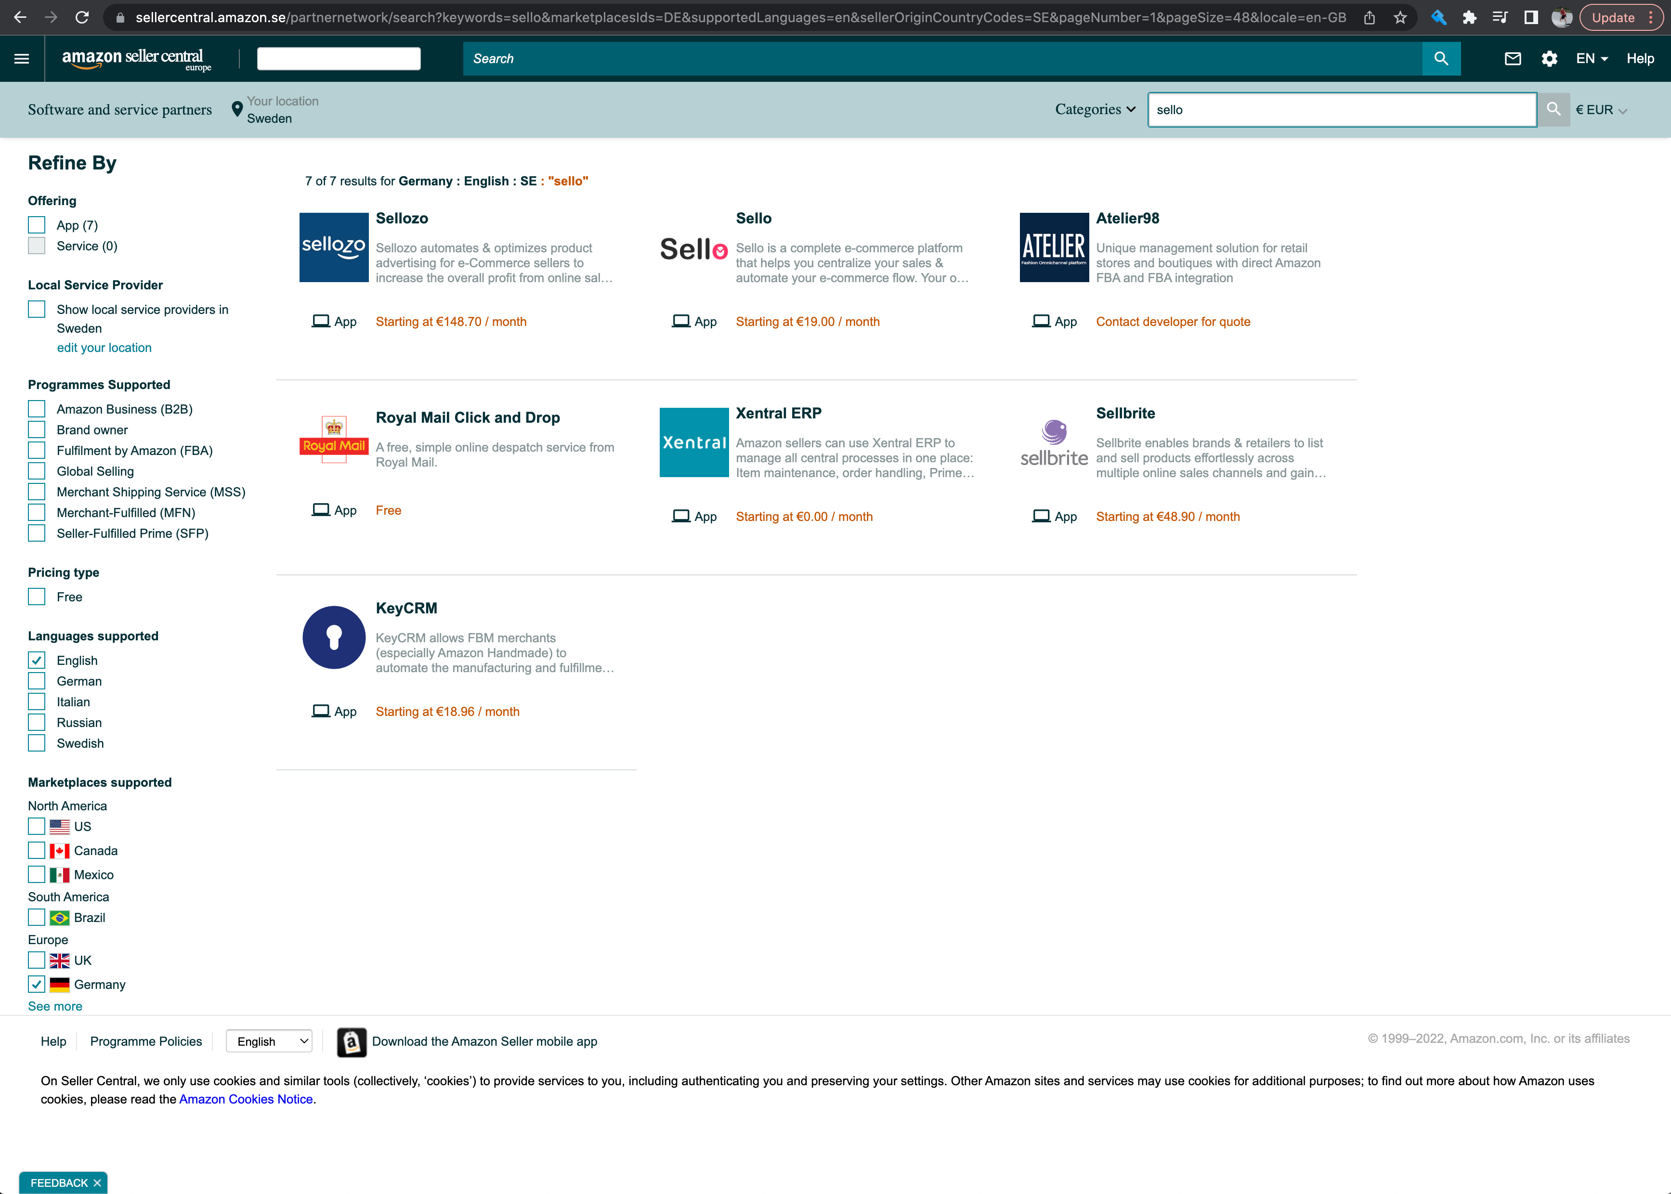Open the messages envelope icon
Viewport: 1671px width, 1194px height.
point(1512,59)
